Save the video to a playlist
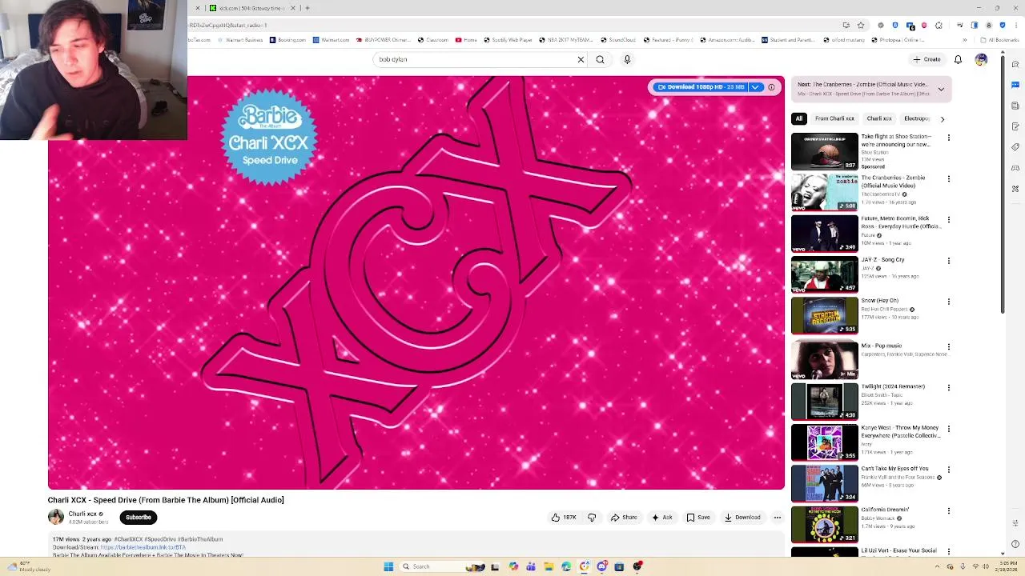This screenshot has height=576, width=1025. coord(698,518)
